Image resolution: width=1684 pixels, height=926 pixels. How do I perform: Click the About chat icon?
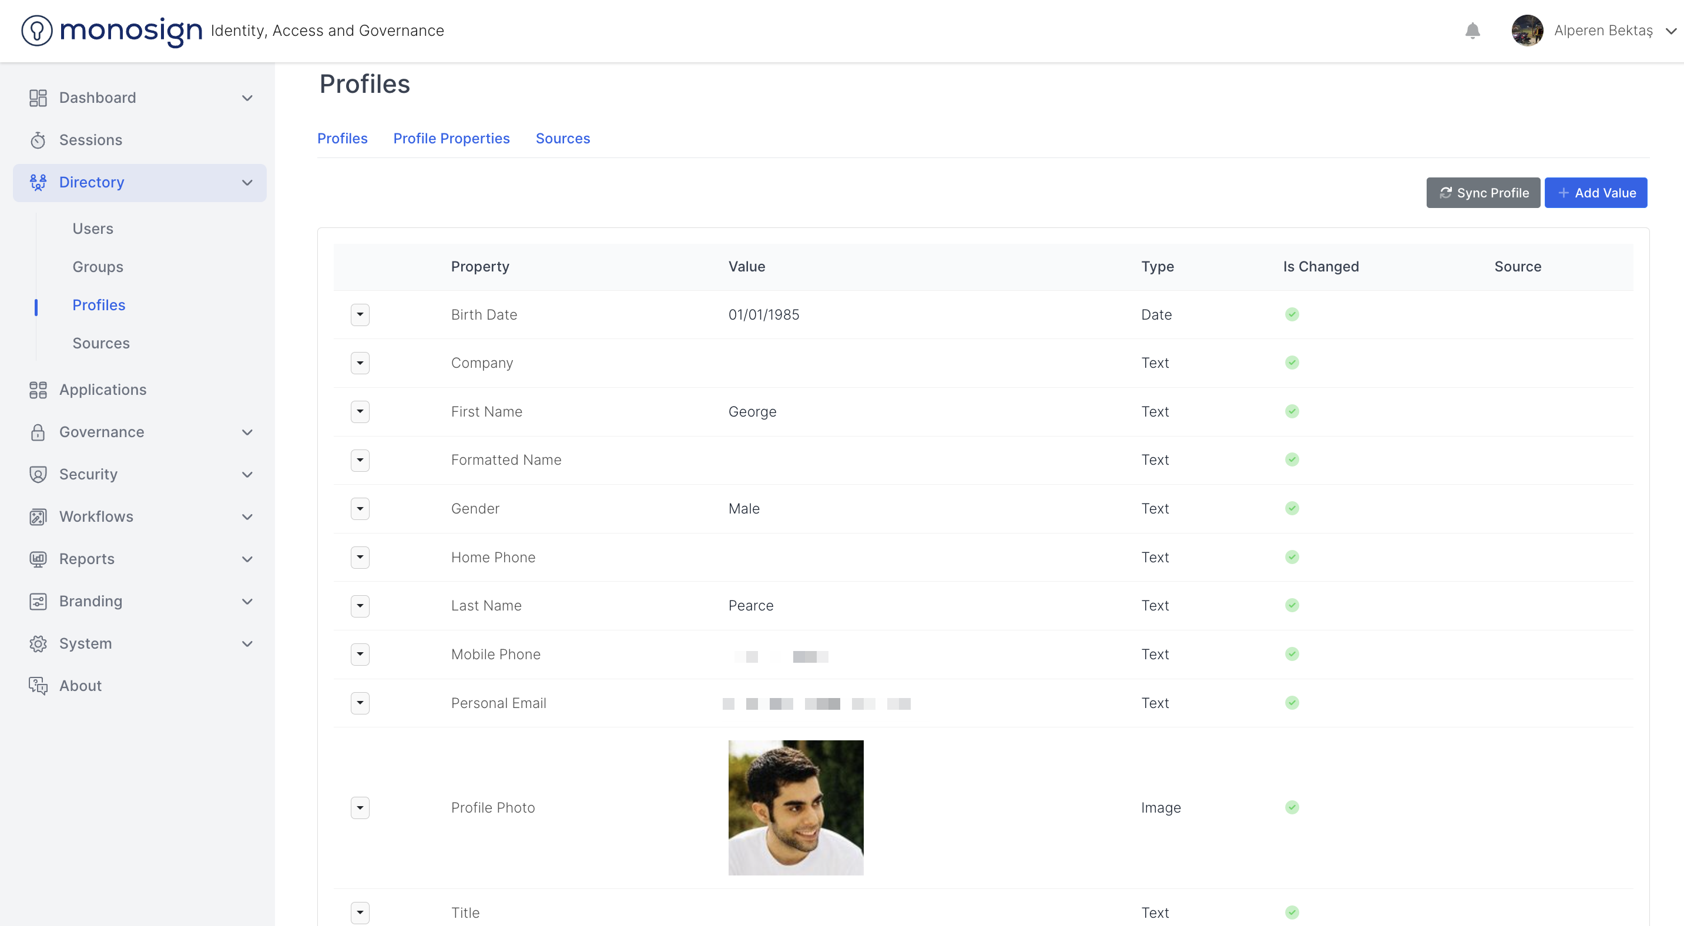pos(38,686)
